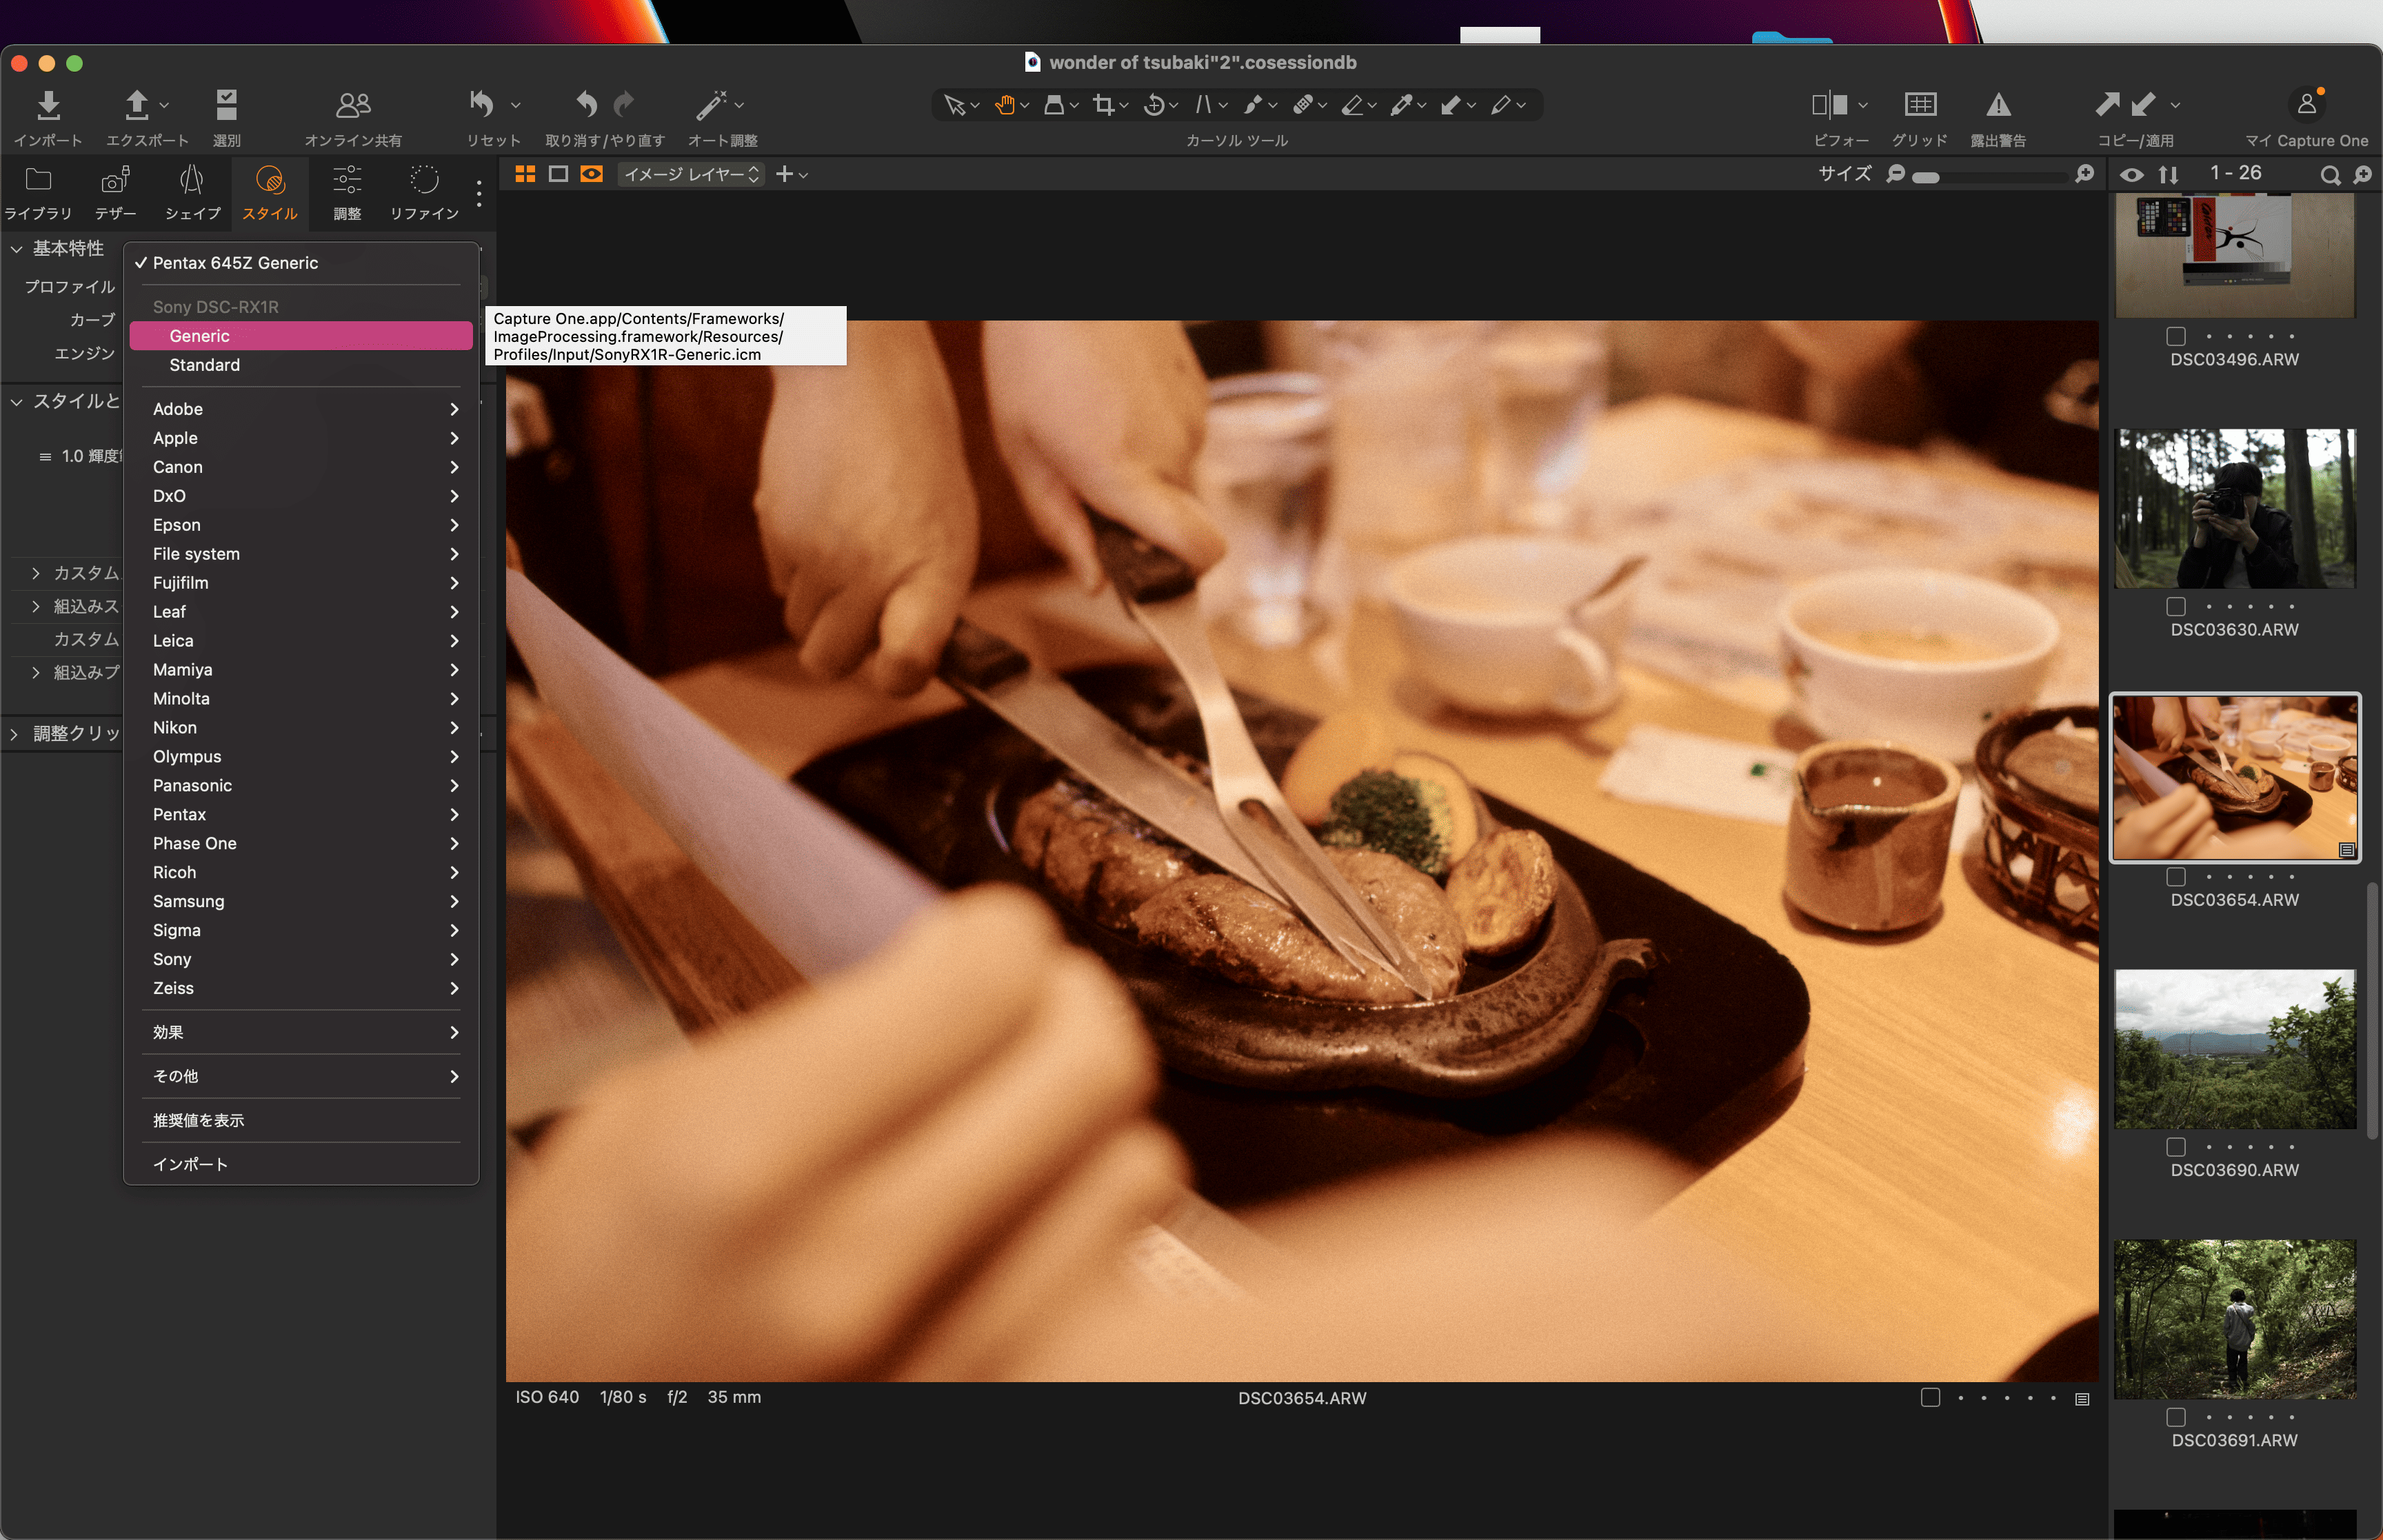Select the pointer cursor tool
Screen dimensions: 2383x1540
pyautogui.click(x=954, y=105)
